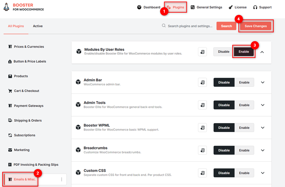
Task: Click the Support text link
Action: tap(265, 7)
